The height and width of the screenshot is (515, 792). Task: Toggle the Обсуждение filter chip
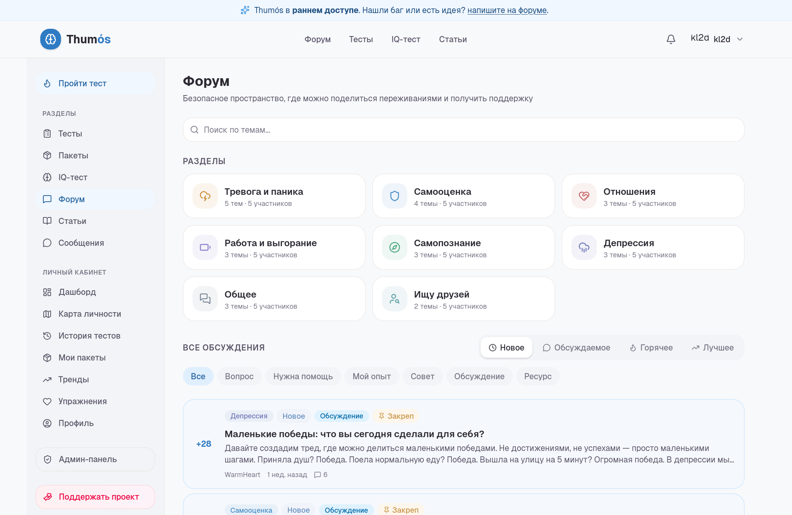click(479, 376)
